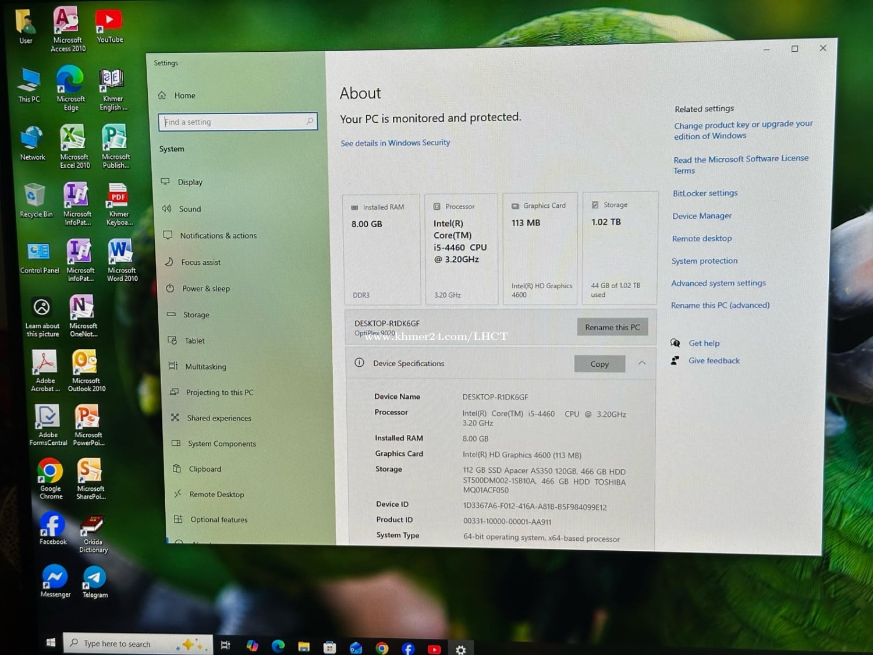Screen dimensions: 873x655
Task: Open Google Chrome desktop shortcut
Action: [x=51, y=472]
